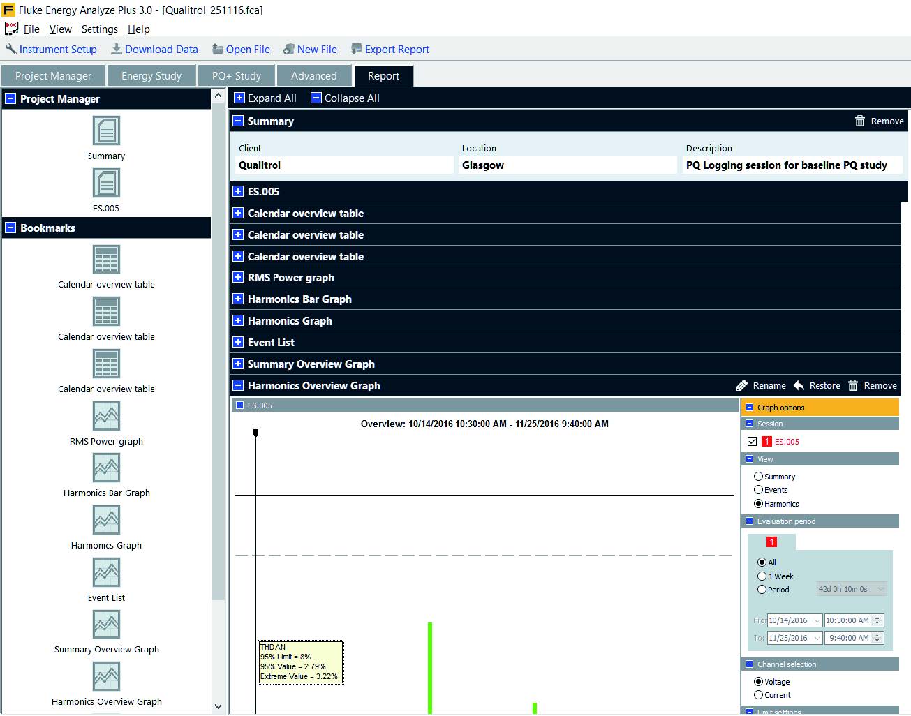Viewport: 911px width, 716px height.
Task: Click the Restore arrow icon
Action: tap(799, 385)
